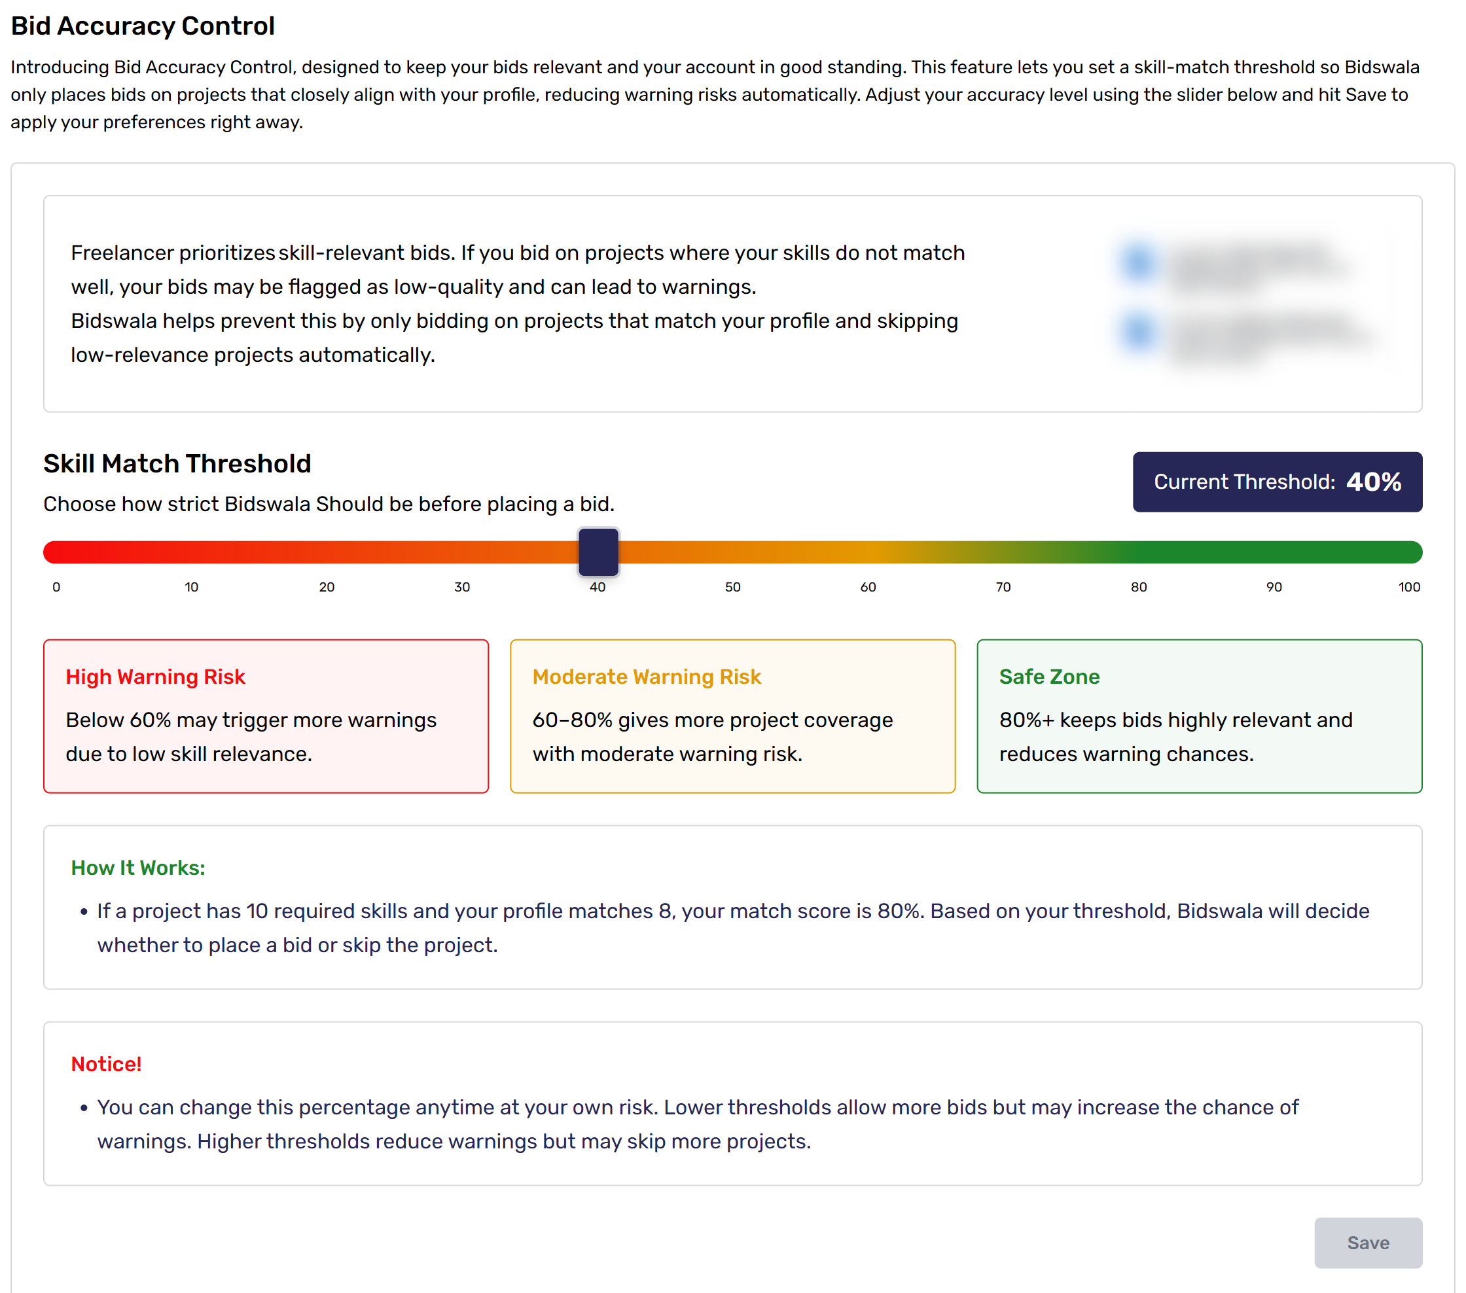This screenshot has height=1293, width=1466.
Task: Click the 100 tick label on slider
Action: tap(1408, 586)
